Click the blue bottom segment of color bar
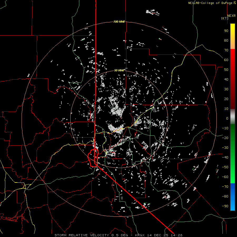 coord(233,197)
